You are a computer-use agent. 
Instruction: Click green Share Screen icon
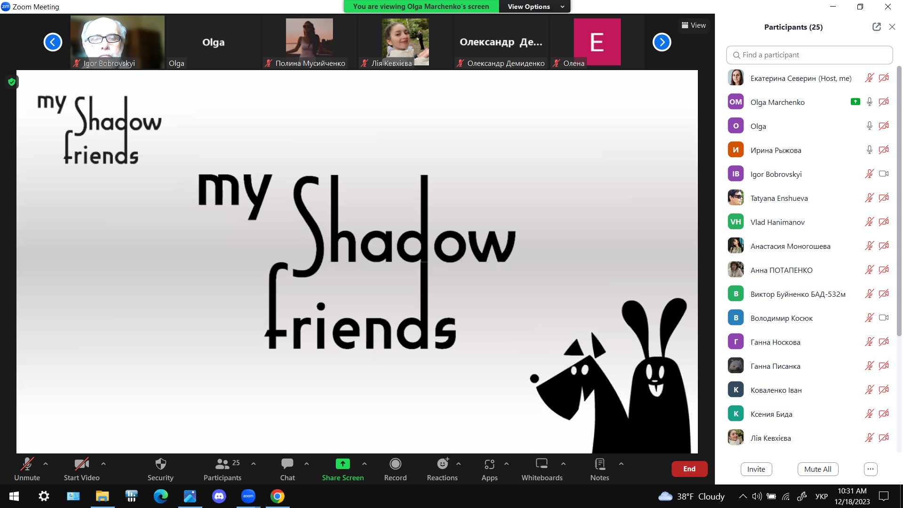tap(342, 464)
